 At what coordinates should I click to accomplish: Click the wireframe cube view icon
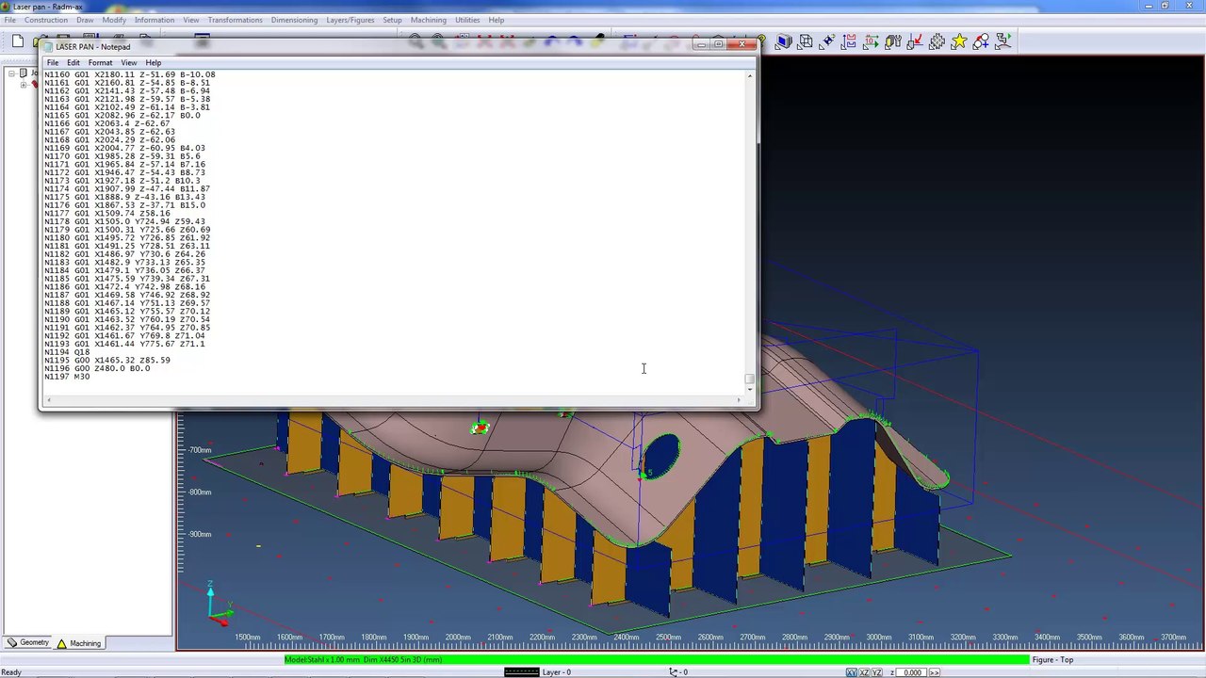pos(806,41)
